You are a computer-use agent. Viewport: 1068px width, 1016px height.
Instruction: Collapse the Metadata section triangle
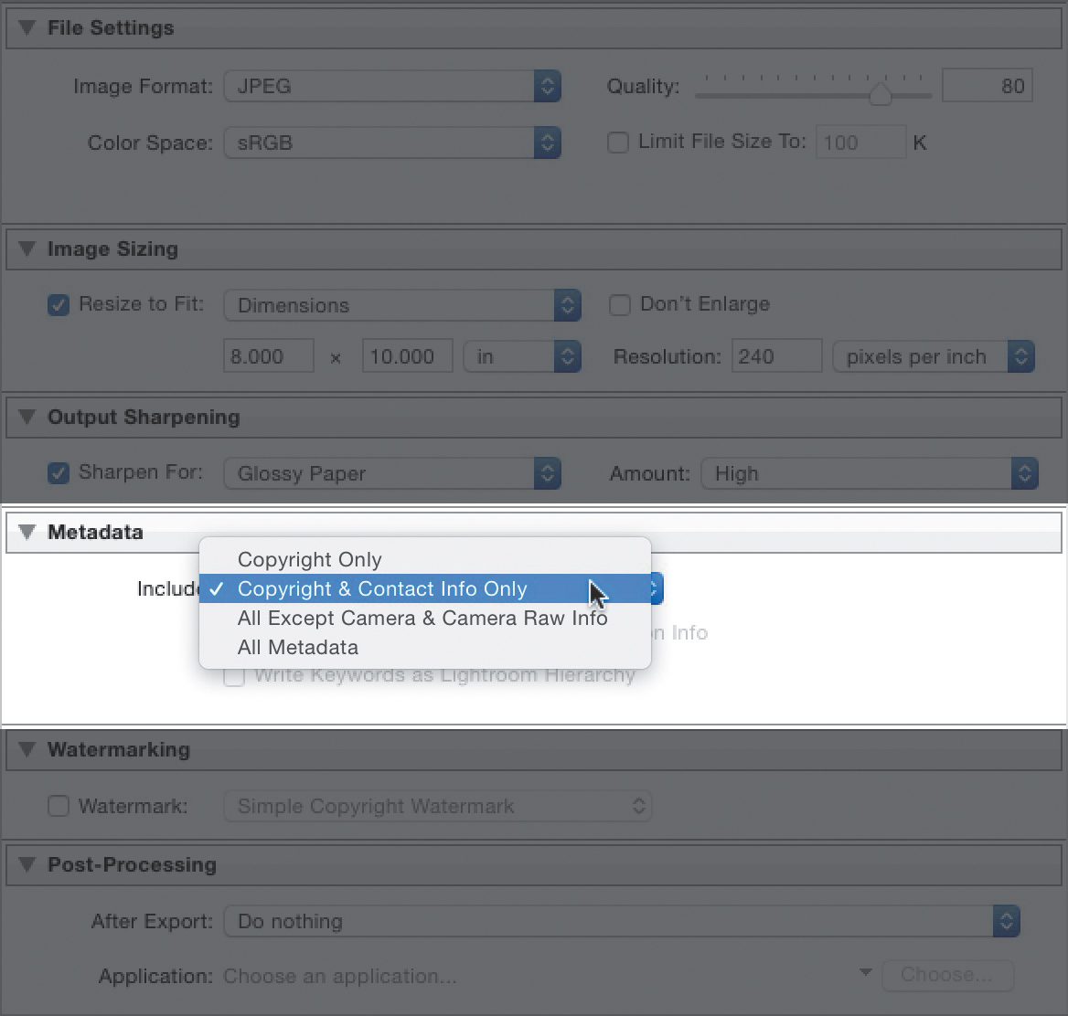click(x=27, y=532)
